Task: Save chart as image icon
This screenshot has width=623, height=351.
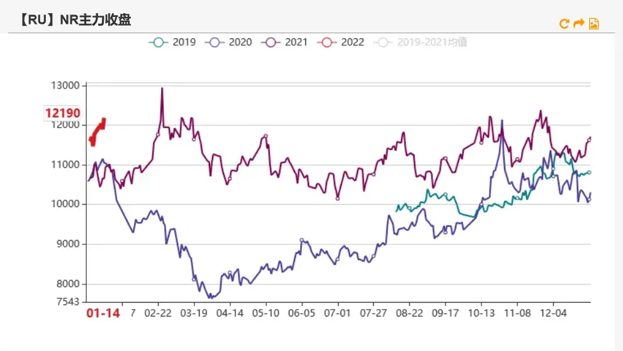Action: coord(593,24)
